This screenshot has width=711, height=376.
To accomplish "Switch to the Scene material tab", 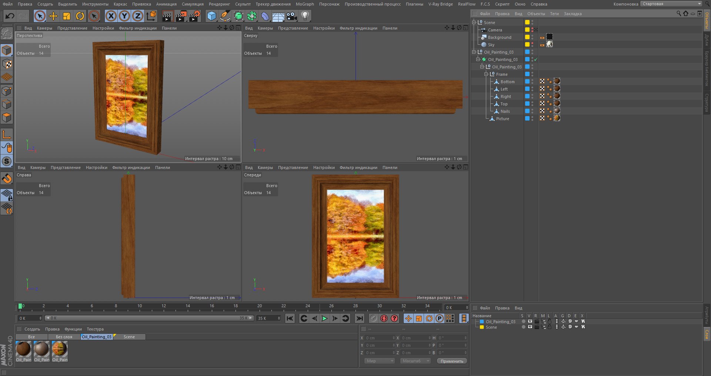I will tap(129, 337).
